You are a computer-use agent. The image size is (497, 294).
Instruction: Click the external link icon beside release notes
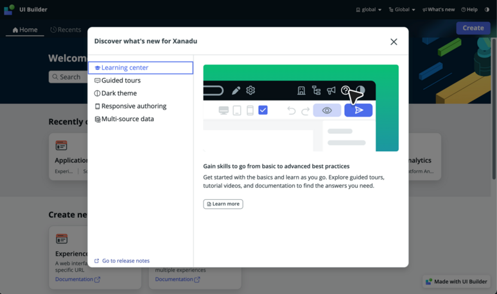97,261
